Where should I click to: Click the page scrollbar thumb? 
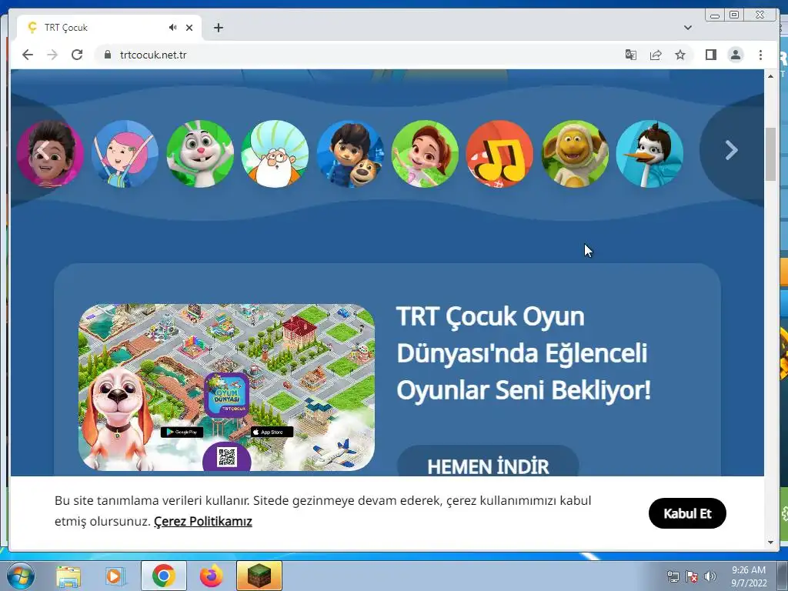tap(770, 154)
